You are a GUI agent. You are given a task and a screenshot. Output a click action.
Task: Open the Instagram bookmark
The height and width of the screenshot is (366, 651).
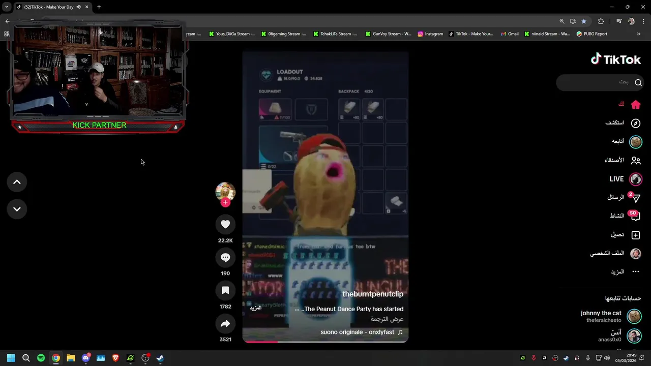[x=430, y=34]
